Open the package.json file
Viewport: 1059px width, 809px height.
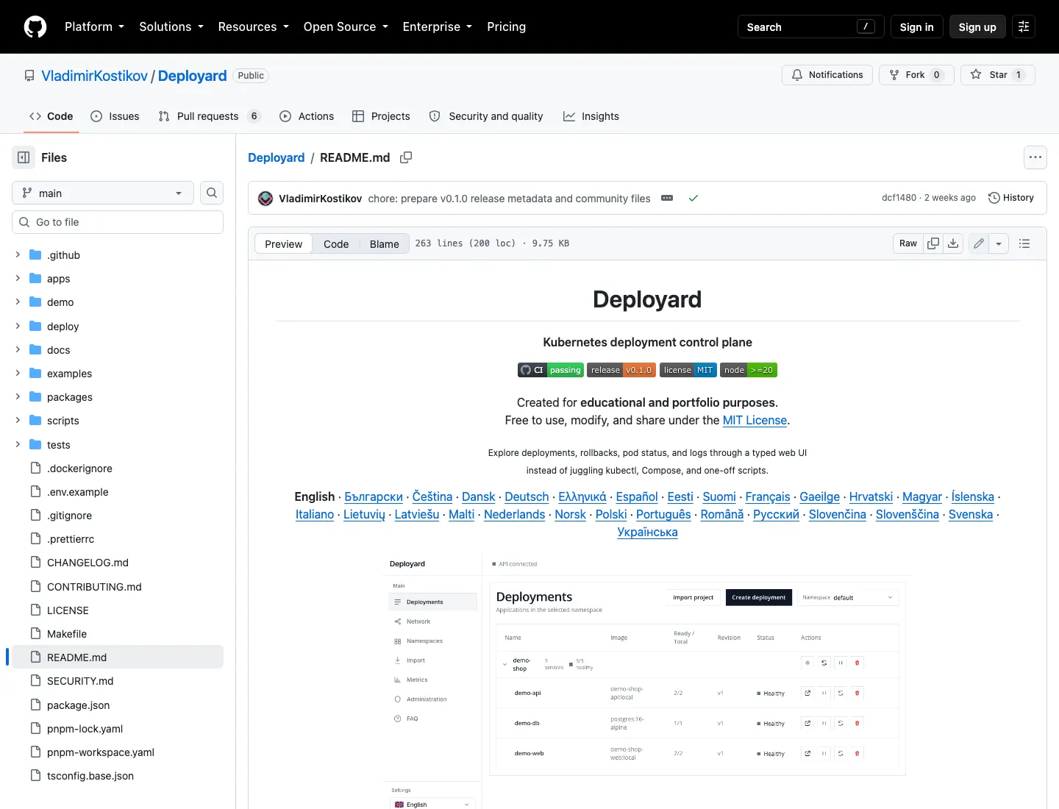(x=78, y=705)
